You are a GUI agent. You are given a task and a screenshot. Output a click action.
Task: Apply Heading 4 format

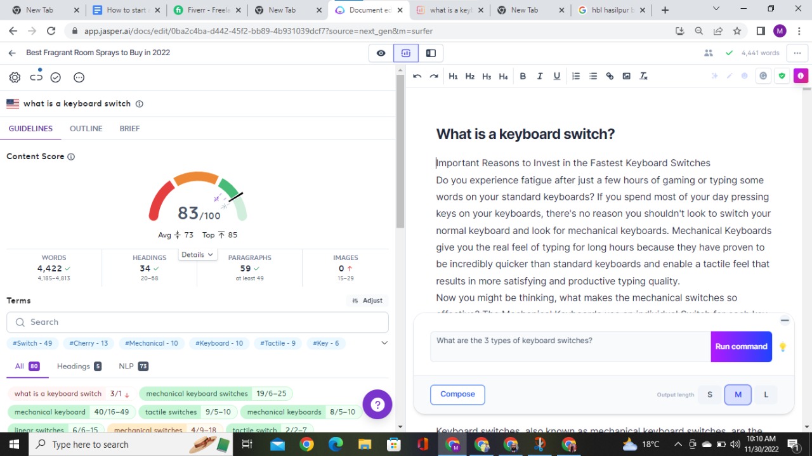tap(503, 76)
